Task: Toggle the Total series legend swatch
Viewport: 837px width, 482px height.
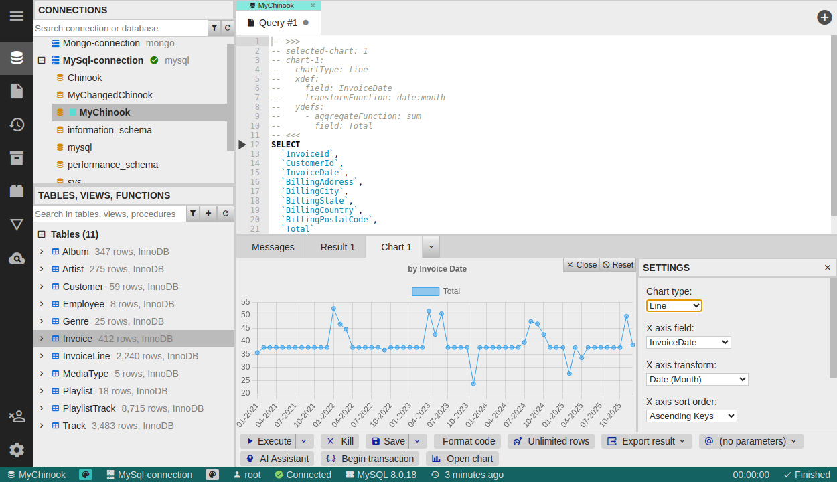Action: point(425,291)
